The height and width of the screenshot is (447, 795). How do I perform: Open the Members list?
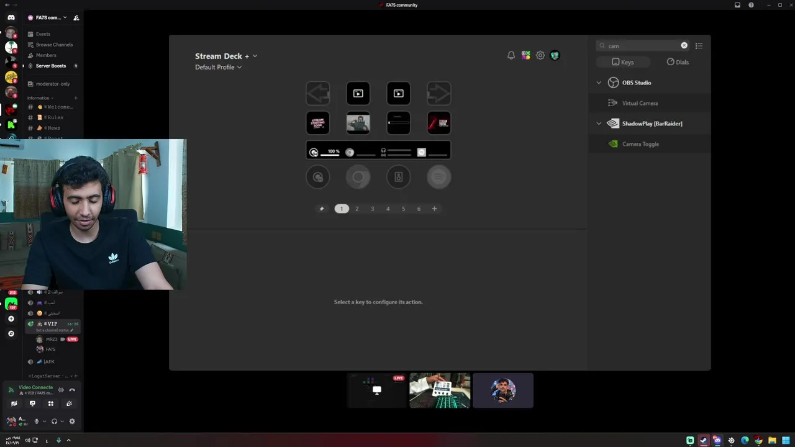click(x=52, y=55)
